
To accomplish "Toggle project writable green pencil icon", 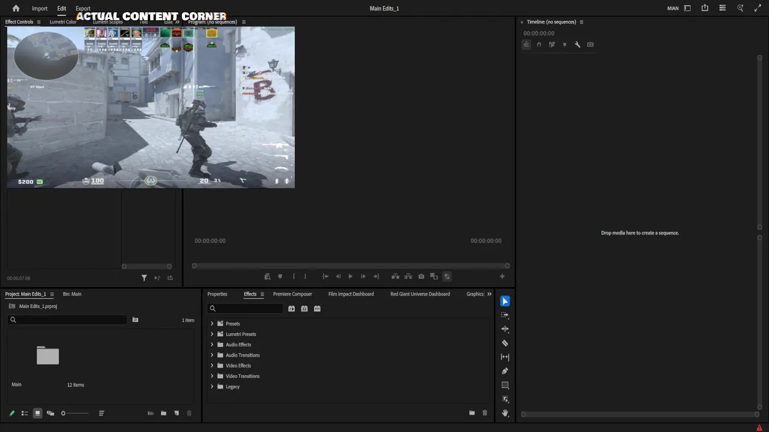I will [11, 413].
